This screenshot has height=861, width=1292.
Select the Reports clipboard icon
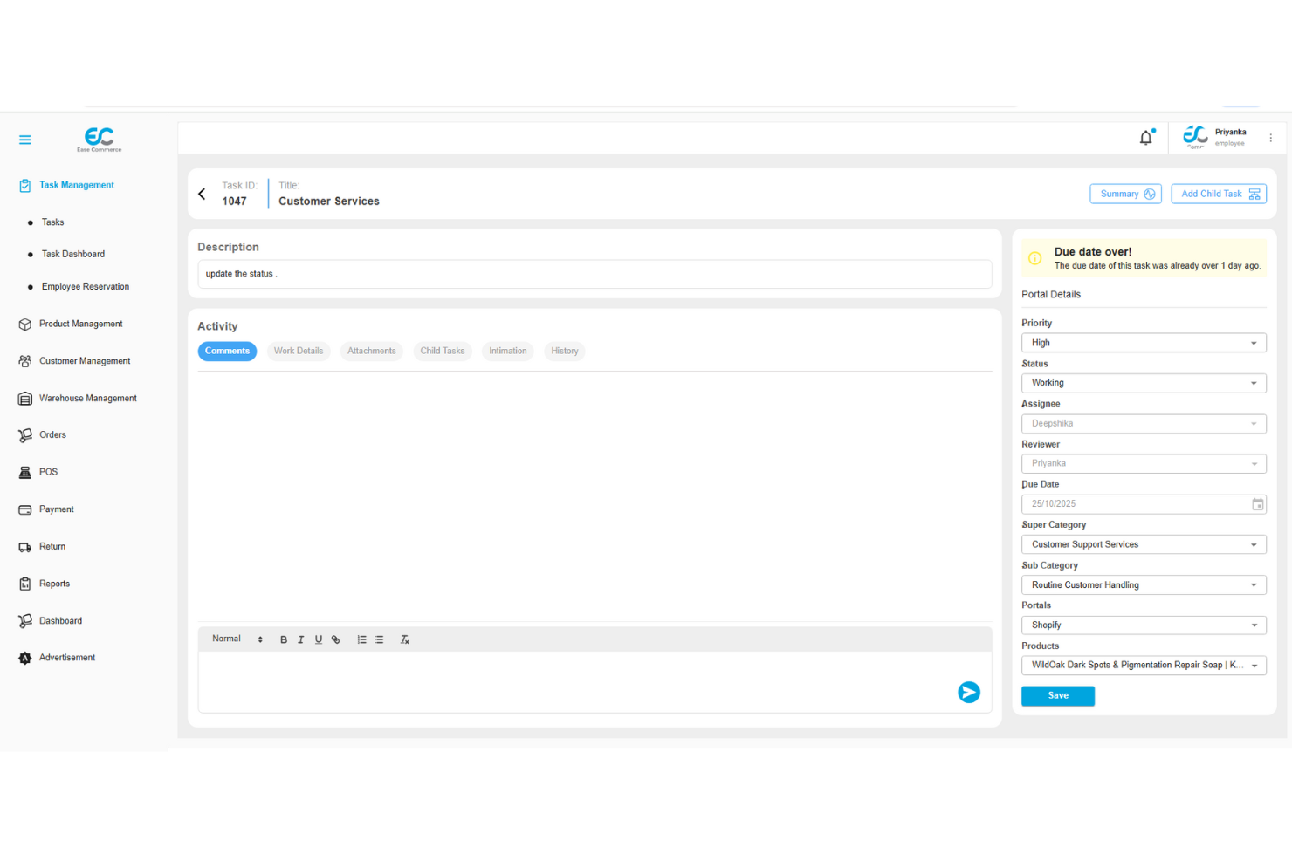tap(24, 583)
